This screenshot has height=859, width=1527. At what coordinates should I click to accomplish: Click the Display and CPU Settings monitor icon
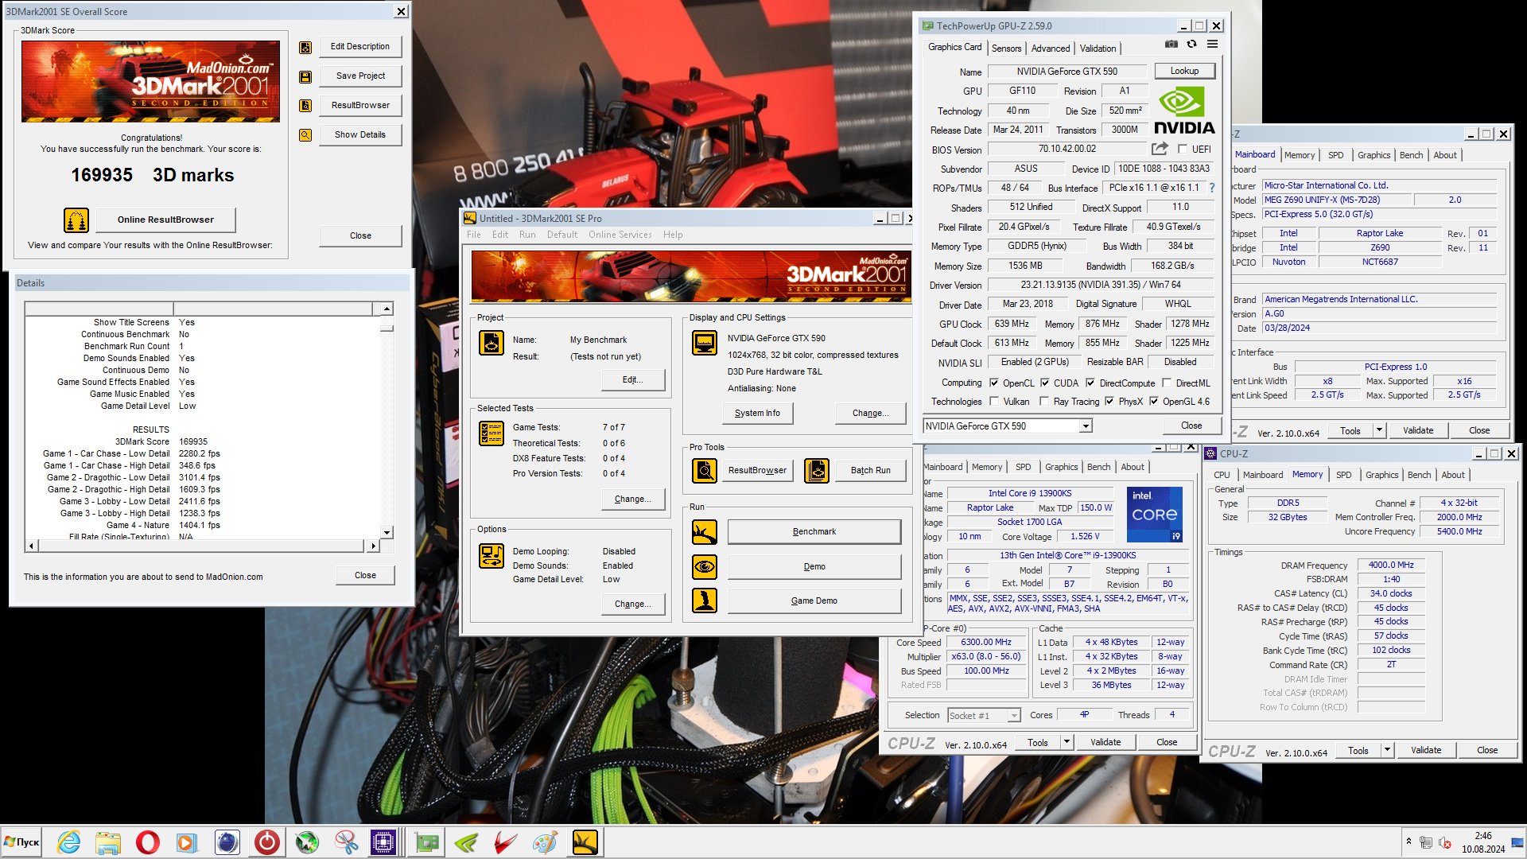705,343
